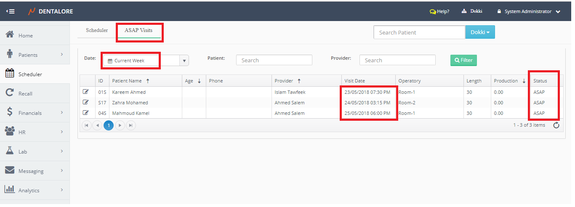Click the edit icon for Zahra Mohamed
The width and height of the screenshot is (575, 207).
tap(86, 102)
